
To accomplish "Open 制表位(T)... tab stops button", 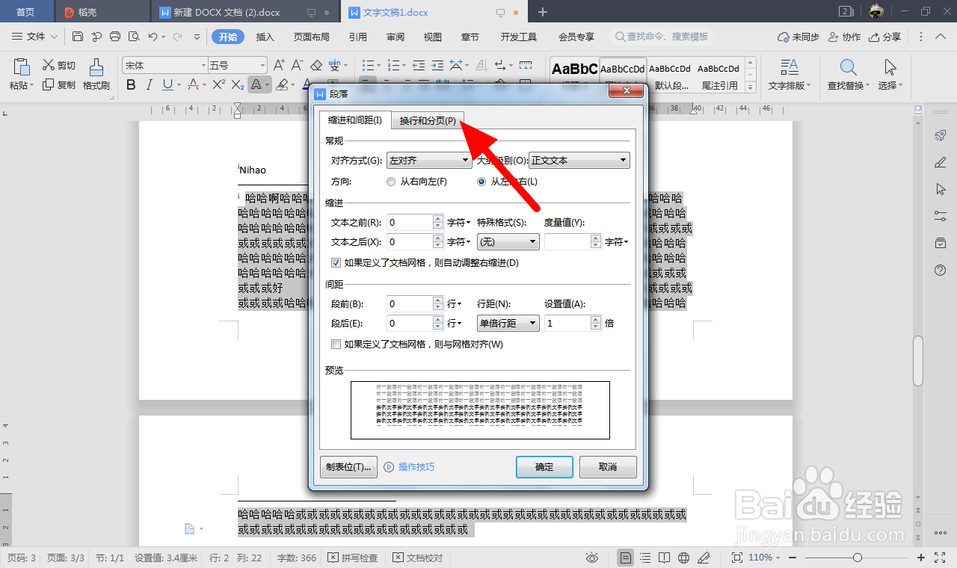I will tap(348, 467).
